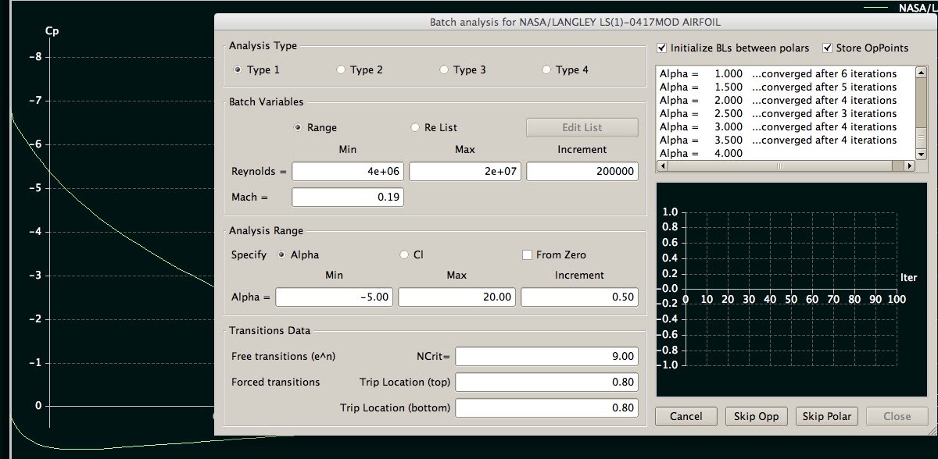This screenshot has width=938, height=459.
Task: Click the Cancel button
Action: coord(686,416)
